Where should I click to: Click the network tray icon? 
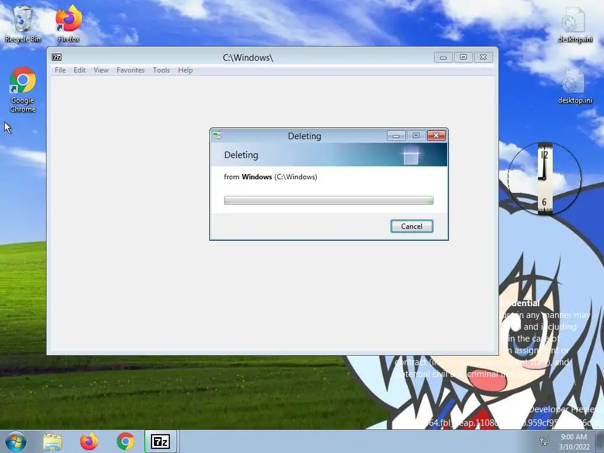[x=544, y=441]
